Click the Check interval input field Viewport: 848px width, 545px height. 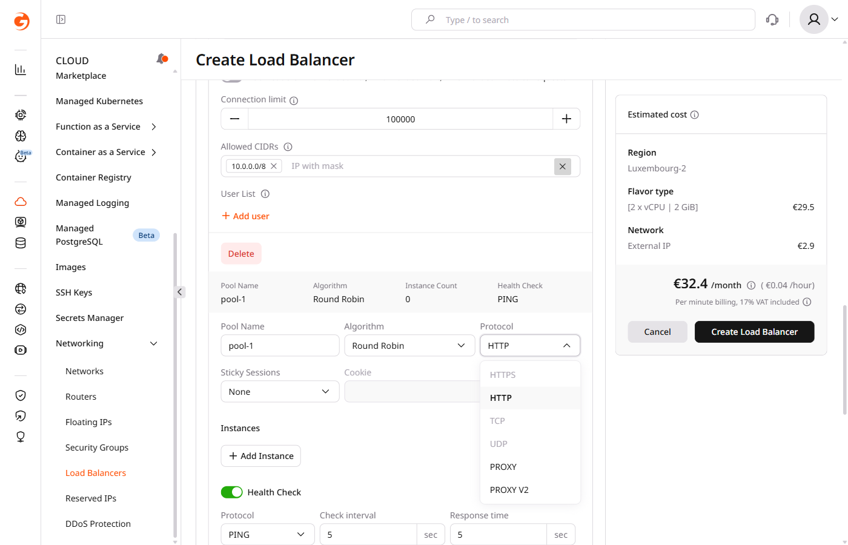click(368, 534)
